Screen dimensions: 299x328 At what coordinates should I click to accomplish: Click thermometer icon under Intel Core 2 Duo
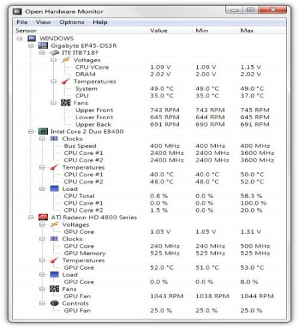click(54, 168)
